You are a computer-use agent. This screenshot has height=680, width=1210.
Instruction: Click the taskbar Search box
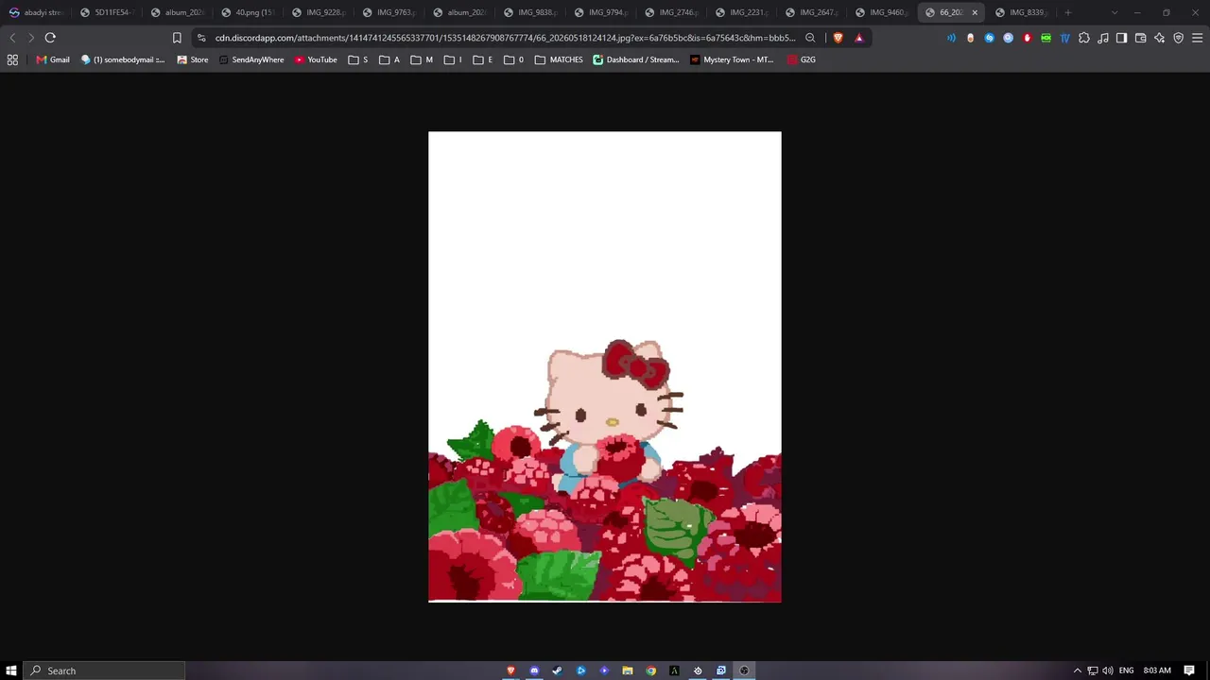pos(104,671)
